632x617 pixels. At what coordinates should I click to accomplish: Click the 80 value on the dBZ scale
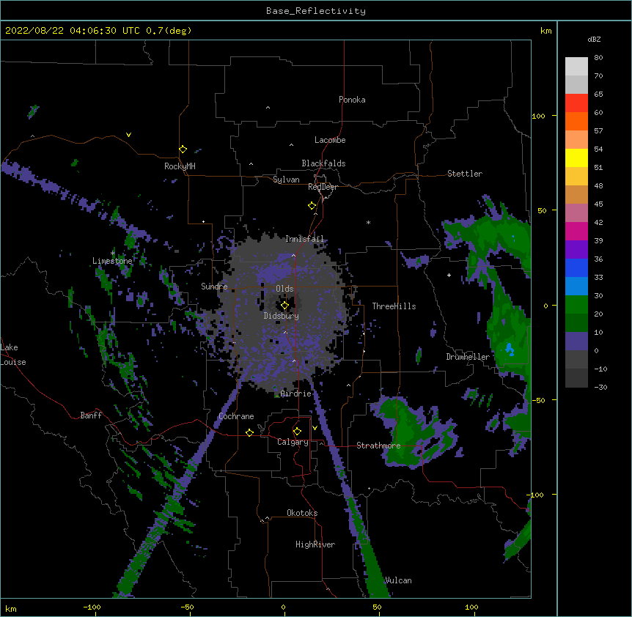[x=598, y=58]
